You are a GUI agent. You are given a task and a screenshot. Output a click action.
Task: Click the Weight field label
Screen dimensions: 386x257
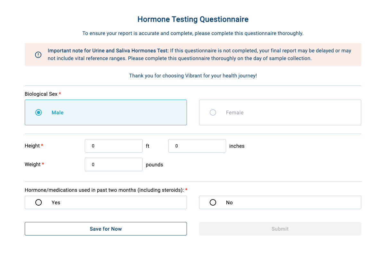pos(33,164)
